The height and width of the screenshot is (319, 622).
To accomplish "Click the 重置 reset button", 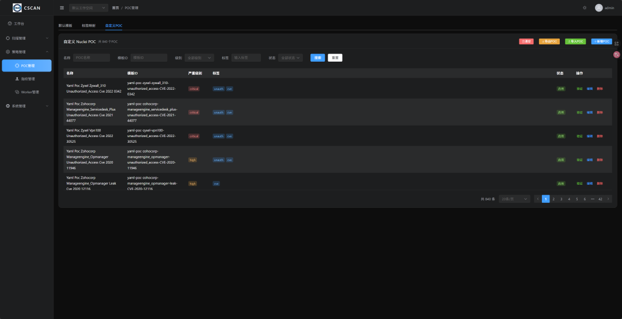I will 335,58.
